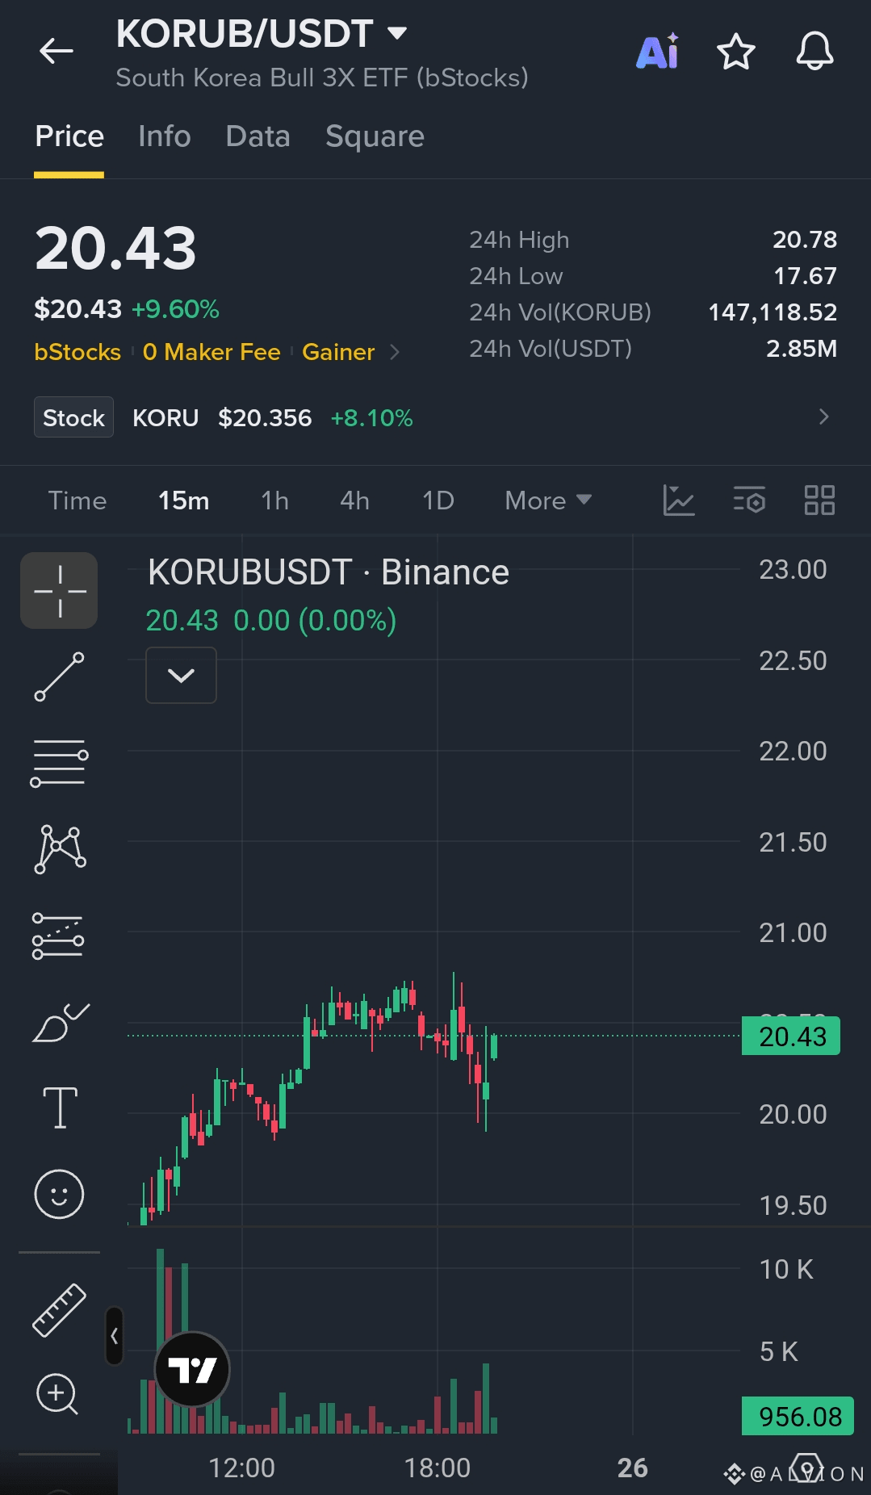871x1495 pixels.
Task: Open the KORU stock row chevron
Action: [x=823, y=417]
